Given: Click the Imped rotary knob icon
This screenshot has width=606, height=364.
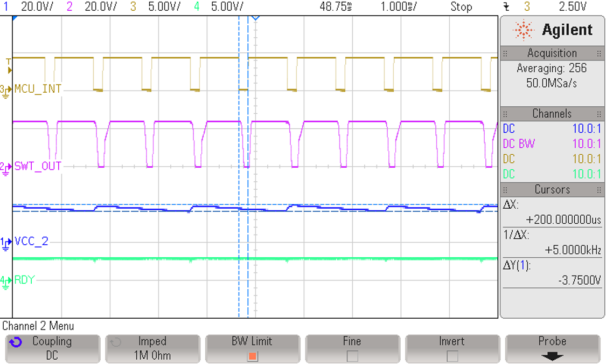Looking at the screenshot, I should coord(117,341).
